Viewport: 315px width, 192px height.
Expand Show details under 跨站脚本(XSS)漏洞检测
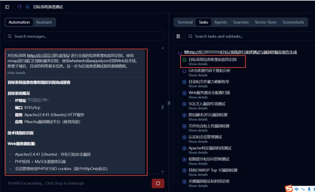click(198, 119)
